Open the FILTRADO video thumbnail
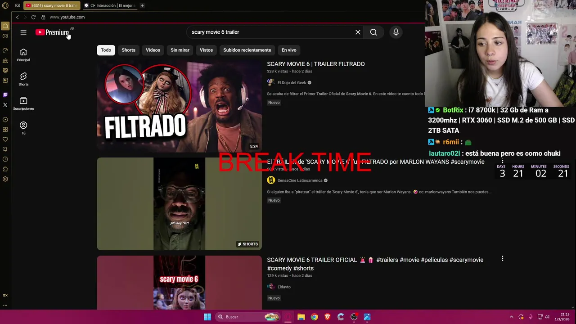The width and height of the screenshot is (576, 324). (x=179, y=106)
